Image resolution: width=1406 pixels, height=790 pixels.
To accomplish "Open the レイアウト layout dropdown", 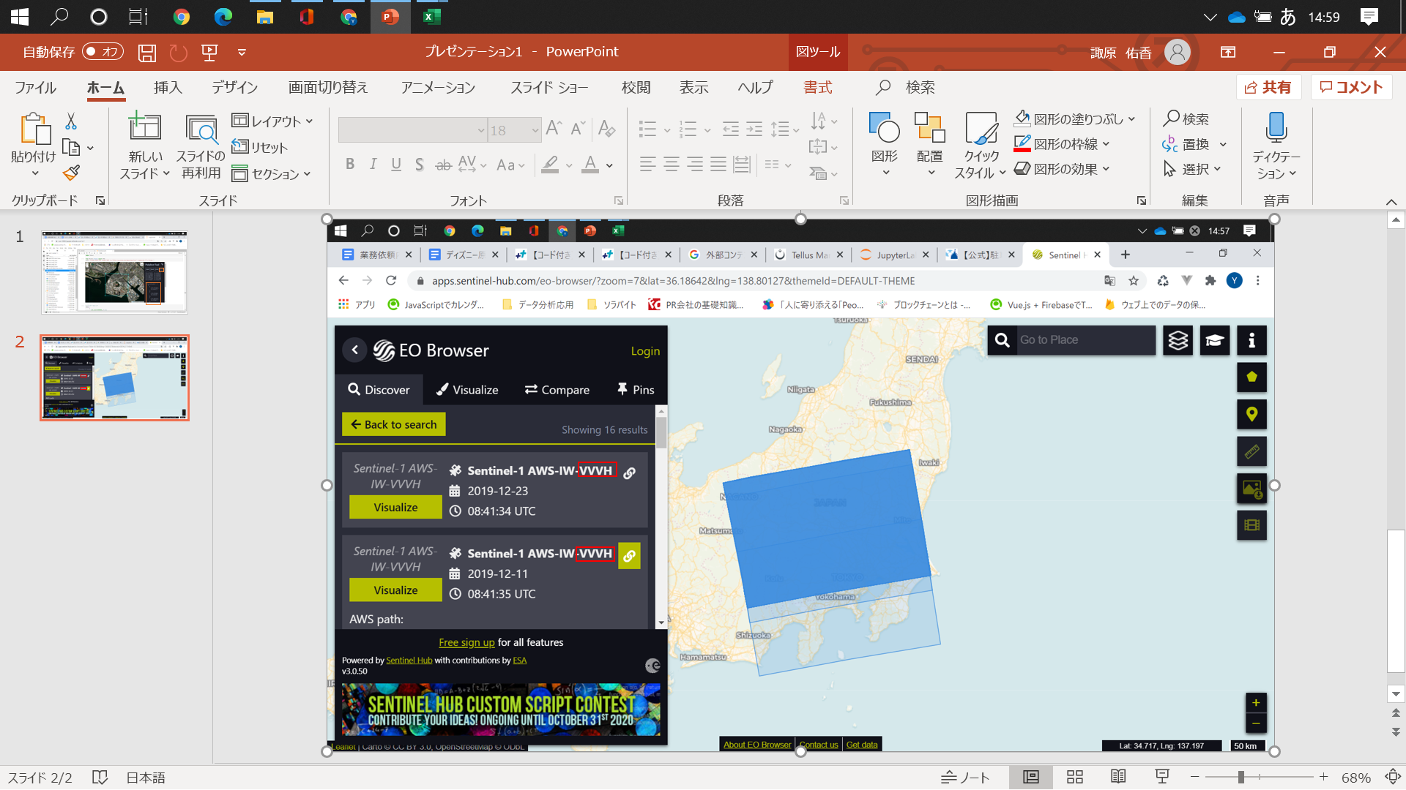I will [272, 121].
